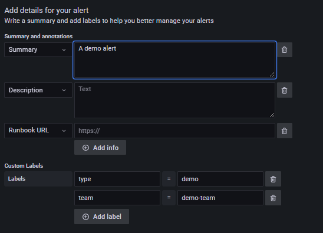Select the 'type' label key field

point(117,179)
